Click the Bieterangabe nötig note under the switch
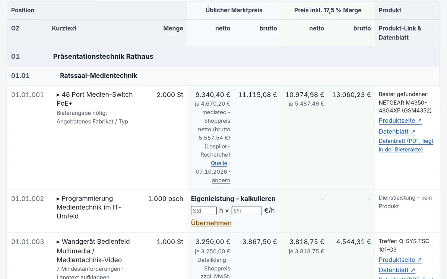The image size is (447, 279). (x=92, y=117)
